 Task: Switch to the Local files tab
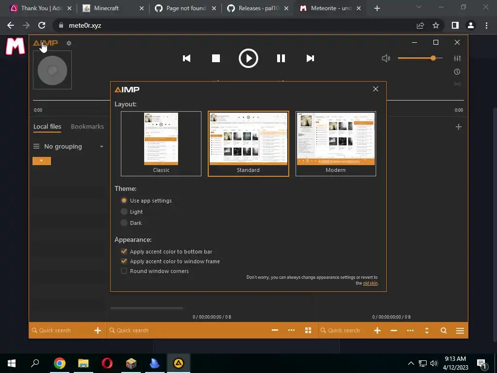tap(47, 127)
